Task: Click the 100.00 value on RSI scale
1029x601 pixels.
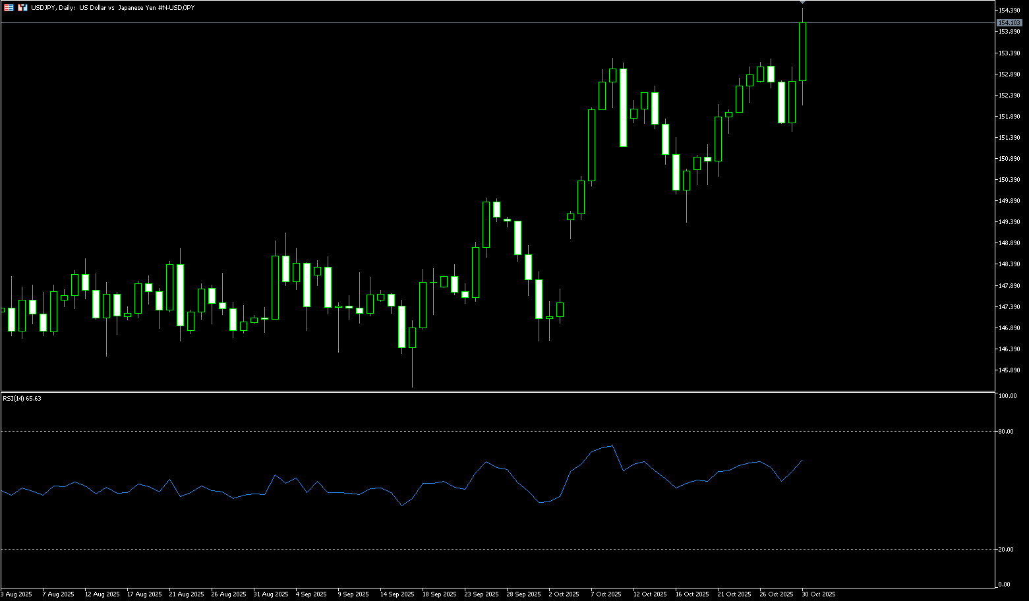Action: 1008,396
